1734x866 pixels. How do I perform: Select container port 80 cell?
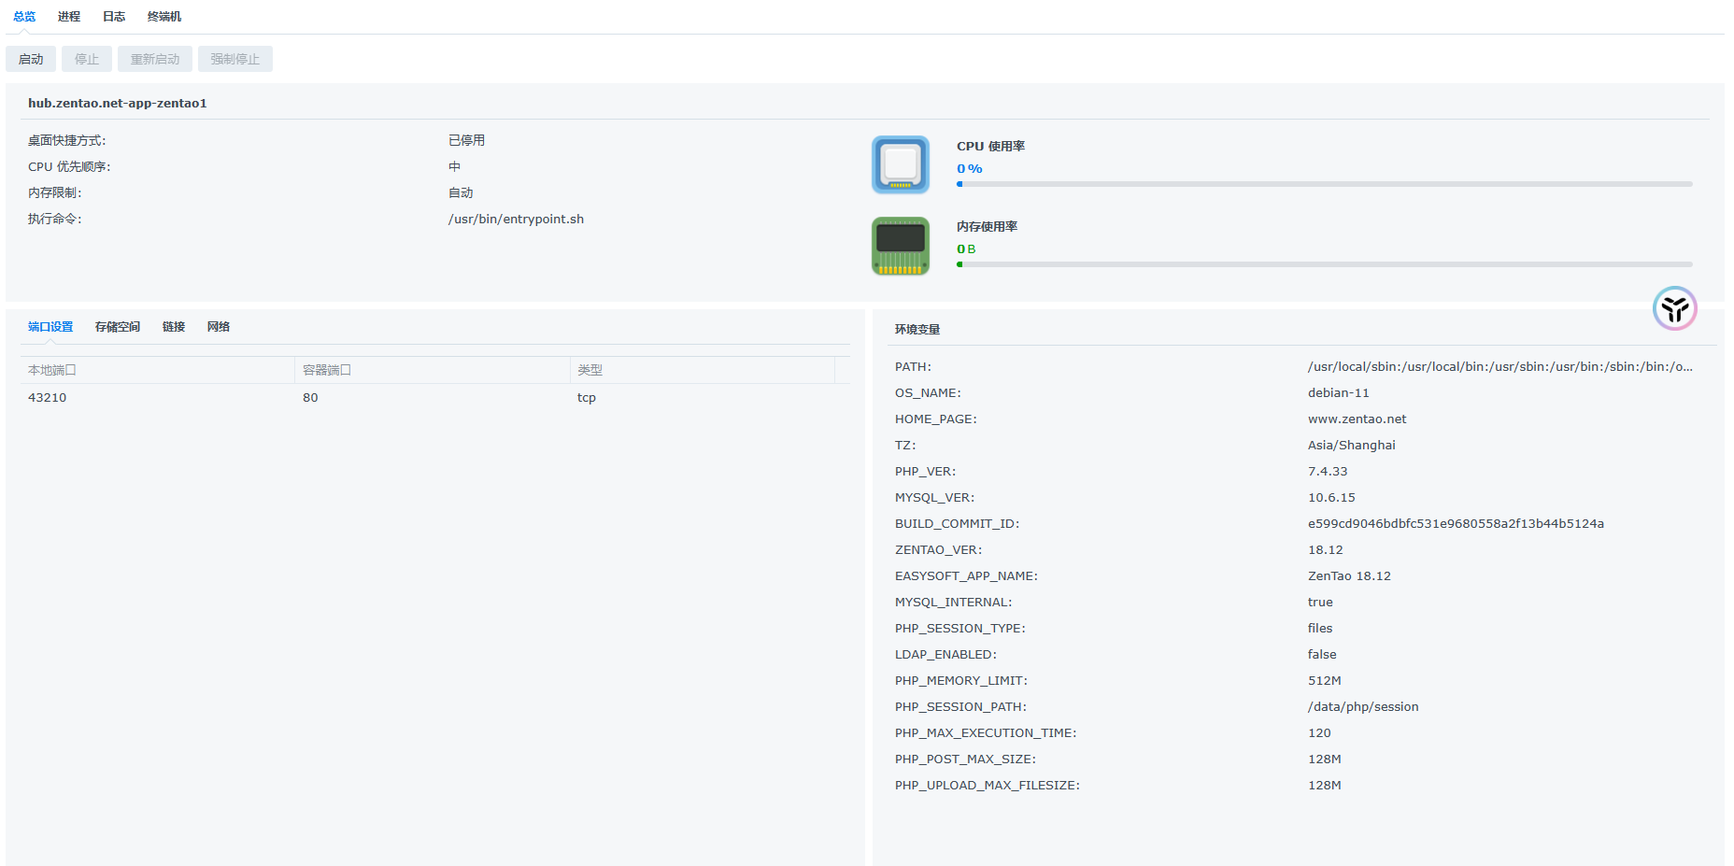pos(310,397)
